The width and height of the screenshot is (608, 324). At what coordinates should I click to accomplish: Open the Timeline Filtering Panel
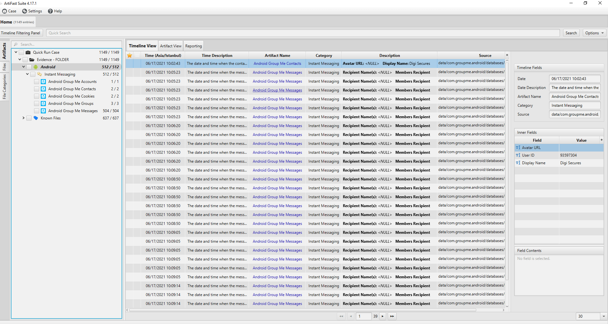coord(21,33)
